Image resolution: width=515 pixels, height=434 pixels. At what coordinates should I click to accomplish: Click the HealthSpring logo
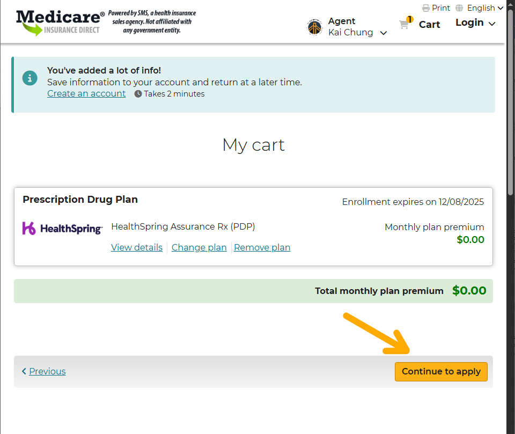click(x=62, y=229)
